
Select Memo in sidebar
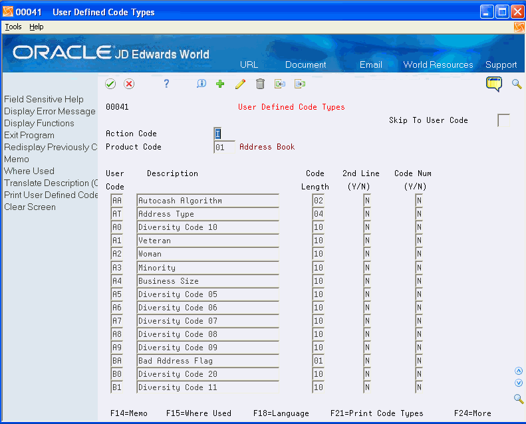point(17,159)
